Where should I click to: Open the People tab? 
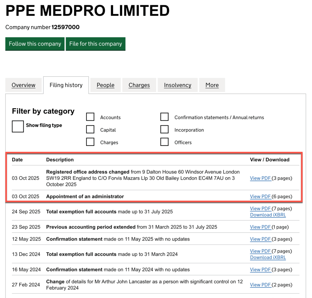(105, 85)
